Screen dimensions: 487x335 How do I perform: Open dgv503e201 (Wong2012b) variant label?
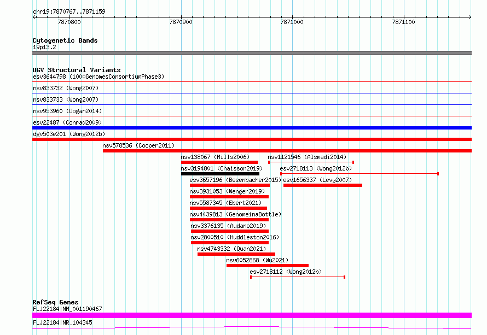click(x=69, y=134)
